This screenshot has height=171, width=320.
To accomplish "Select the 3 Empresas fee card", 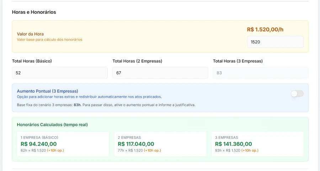I will (x=257, y=144).
